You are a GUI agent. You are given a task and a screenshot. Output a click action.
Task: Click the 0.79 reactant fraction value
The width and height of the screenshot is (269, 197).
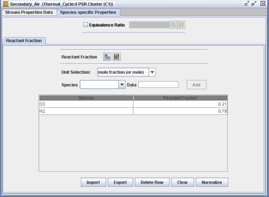(181, 111)
